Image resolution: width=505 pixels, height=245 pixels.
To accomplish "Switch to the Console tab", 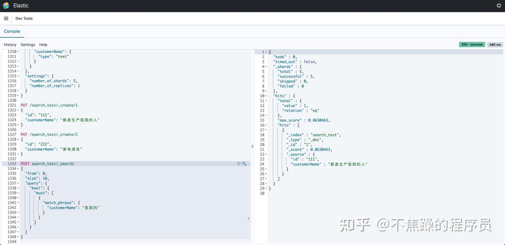I will pos(12,31).
